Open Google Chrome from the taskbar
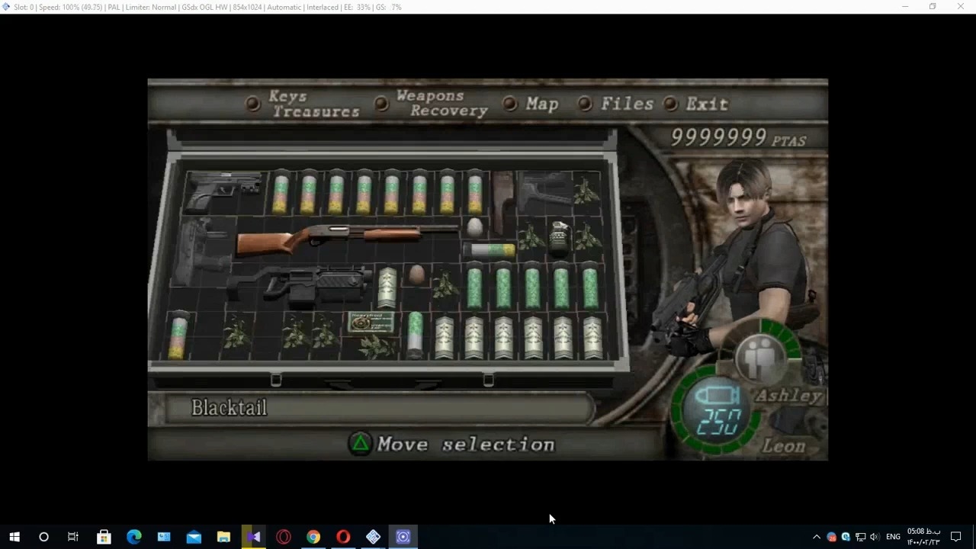976x549 pixels. click(x=313, y=537)
